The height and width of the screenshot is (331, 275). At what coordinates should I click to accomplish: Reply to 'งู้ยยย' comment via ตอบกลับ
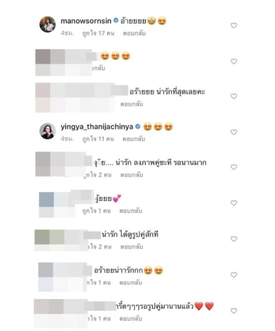(x=131, y=211)
